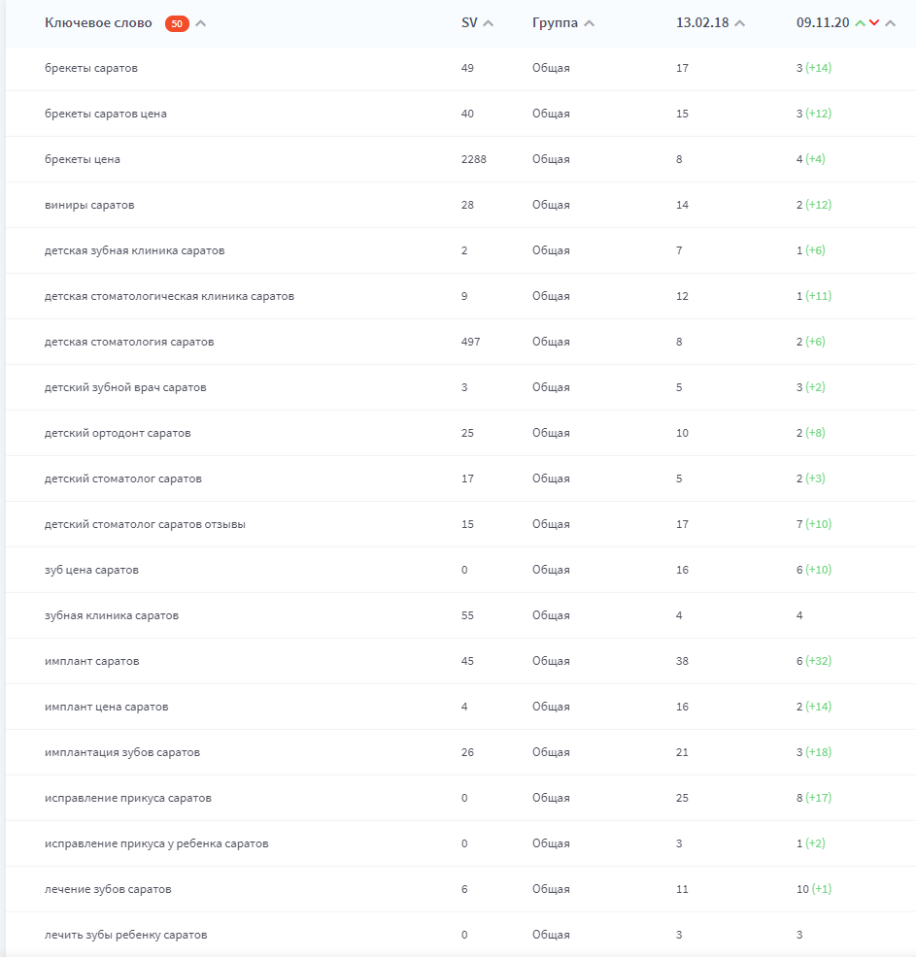
Task: Click '8 (+17)' for 'исправление прикуса саратов'
Action: [814, 798]
